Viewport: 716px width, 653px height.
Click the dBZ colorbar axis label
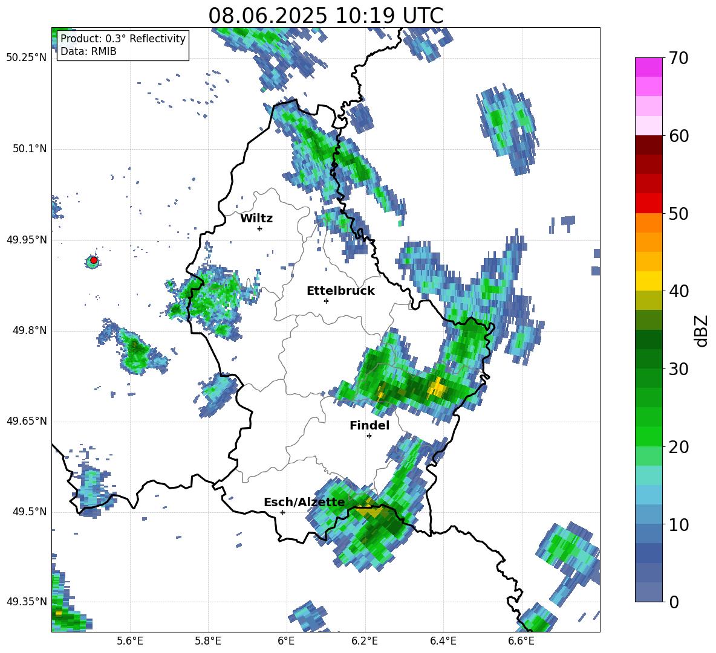tap(701, 331)
